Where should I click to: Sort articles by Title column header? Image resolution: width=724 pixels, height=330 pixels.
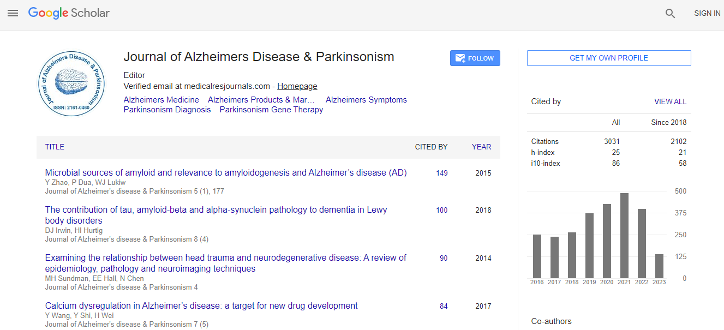55,147
